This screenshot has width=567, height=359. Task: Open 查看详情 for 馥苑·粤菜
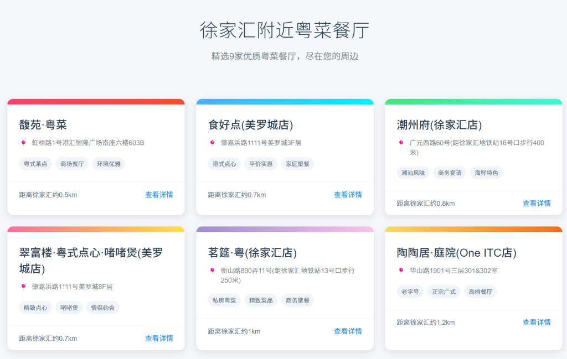point(159,195)
